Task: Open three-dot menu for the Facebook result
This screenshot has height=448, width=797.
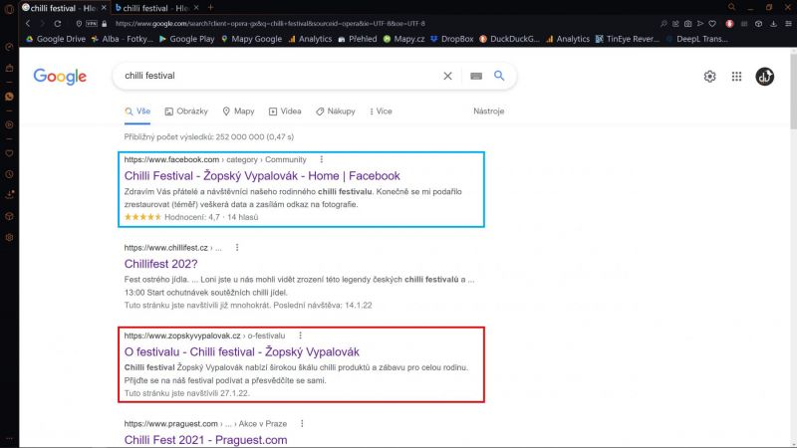Action: tap(321, 159)
